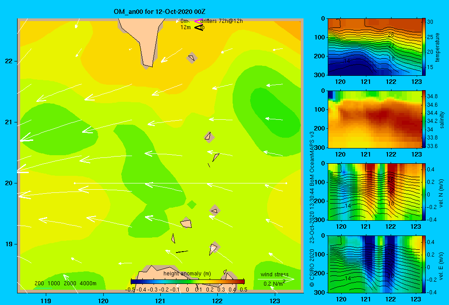The height and width of the screenshot is (305, 449).
Task: Click latitude label 21 on the main map
Action: pos(9,122)
